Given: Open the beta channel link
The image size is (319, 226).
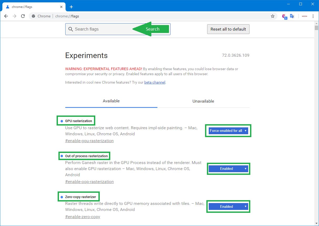Looking at the screenshot, I should [154, 82].
